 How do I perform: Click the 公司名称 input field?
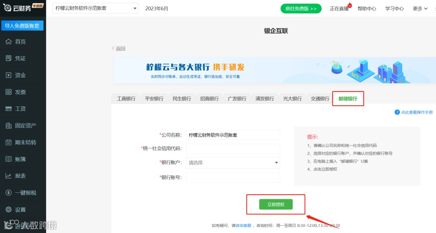click(x=233, y=135)
